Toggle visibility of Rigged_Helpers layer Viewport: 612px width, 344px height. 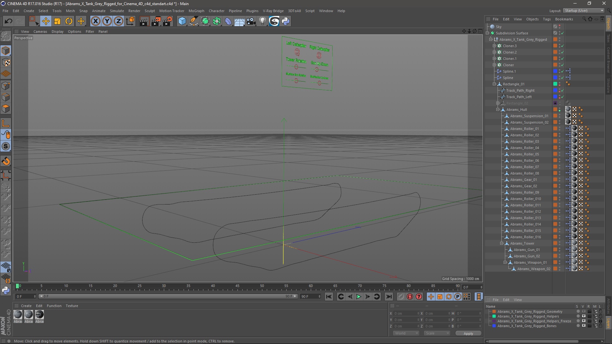[x=584, y=316]
